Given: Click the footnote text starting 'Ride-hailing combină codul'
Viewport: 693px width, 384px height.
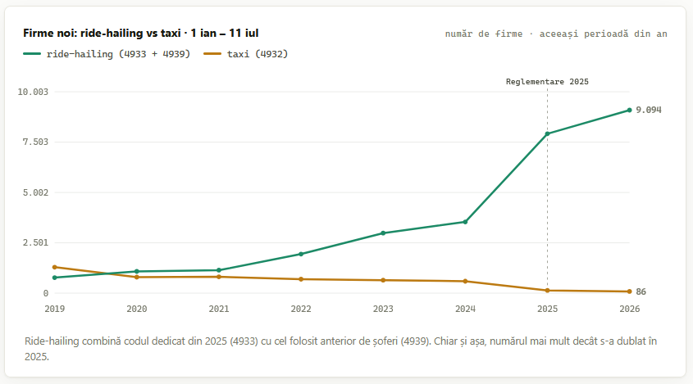Looking at the screenshot, I should 340,349.
